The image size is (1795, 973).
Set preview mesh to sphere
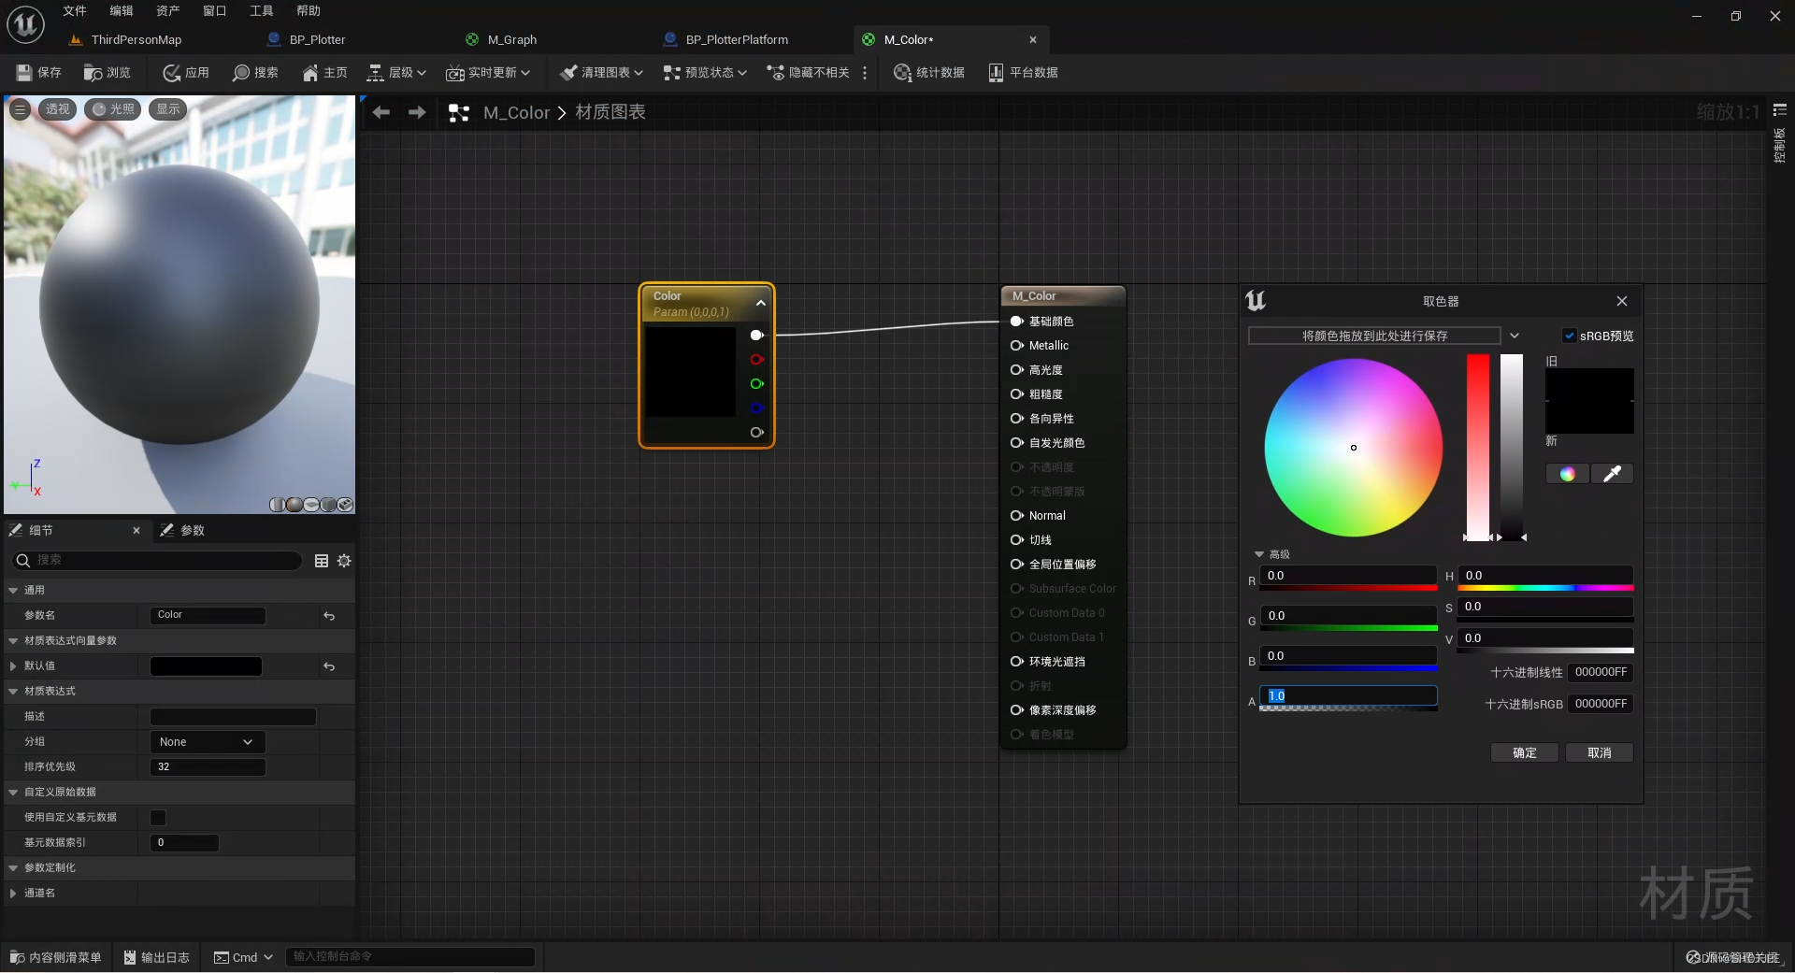pos(294,505)
